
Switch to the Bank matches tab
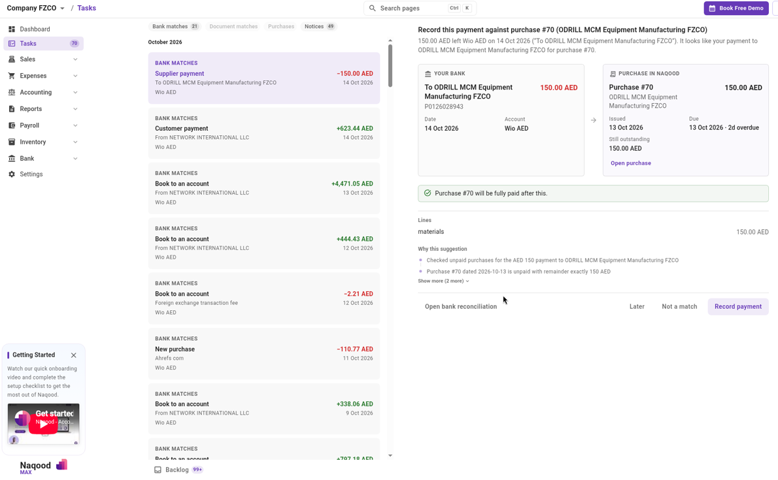click(175, 26)
